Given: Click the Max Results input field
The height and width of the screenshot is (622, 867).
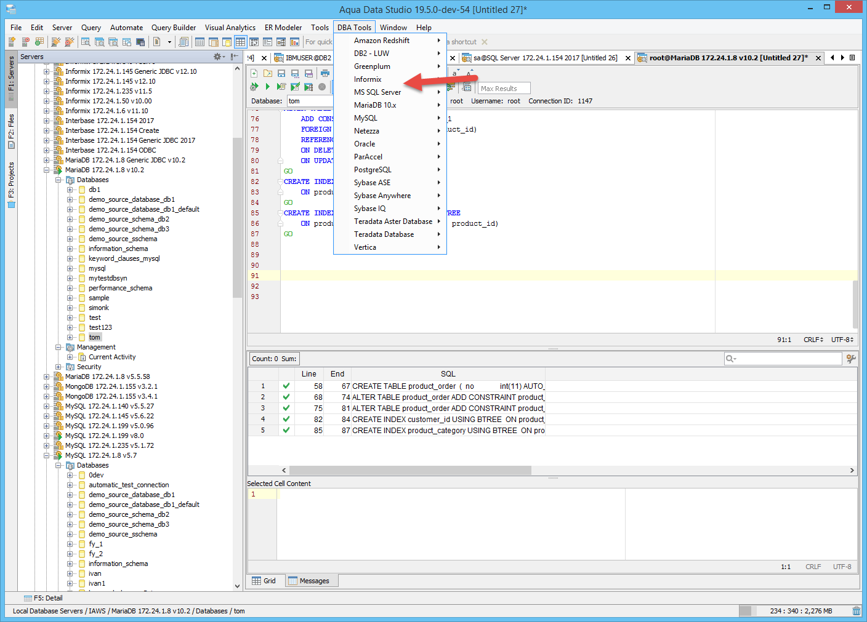Looking at the screenshot, I should (x=504, y=89).
